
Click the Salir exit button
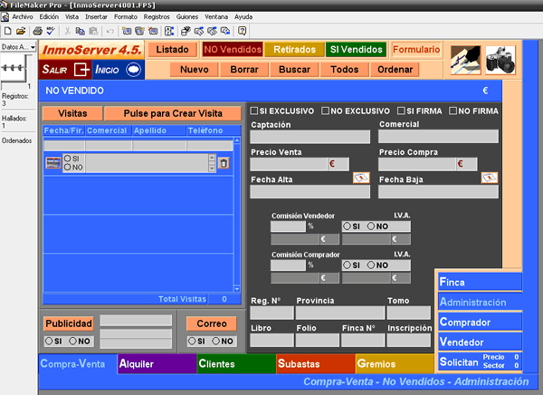pos(65,70)
